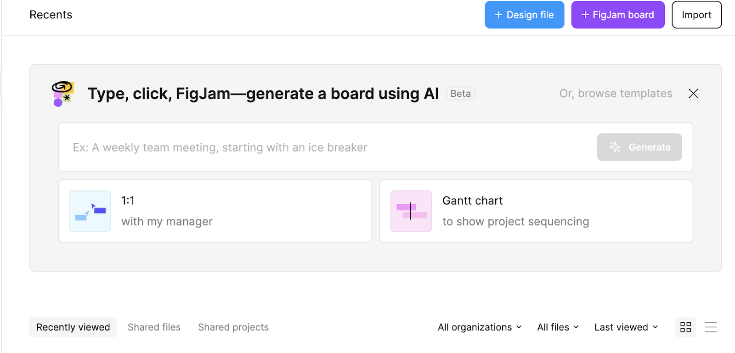This screenshot has width=735, height=353.
Task: Open browse templates link
Action: (616, 93)
